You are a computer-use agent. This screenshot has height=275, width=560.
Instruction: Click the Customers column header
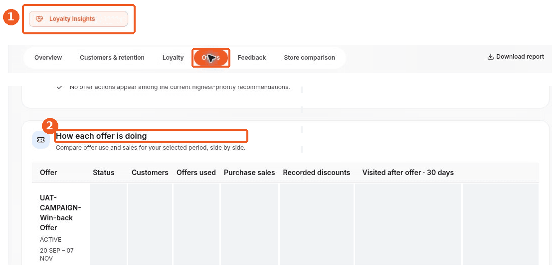click(x=150, y=173)
